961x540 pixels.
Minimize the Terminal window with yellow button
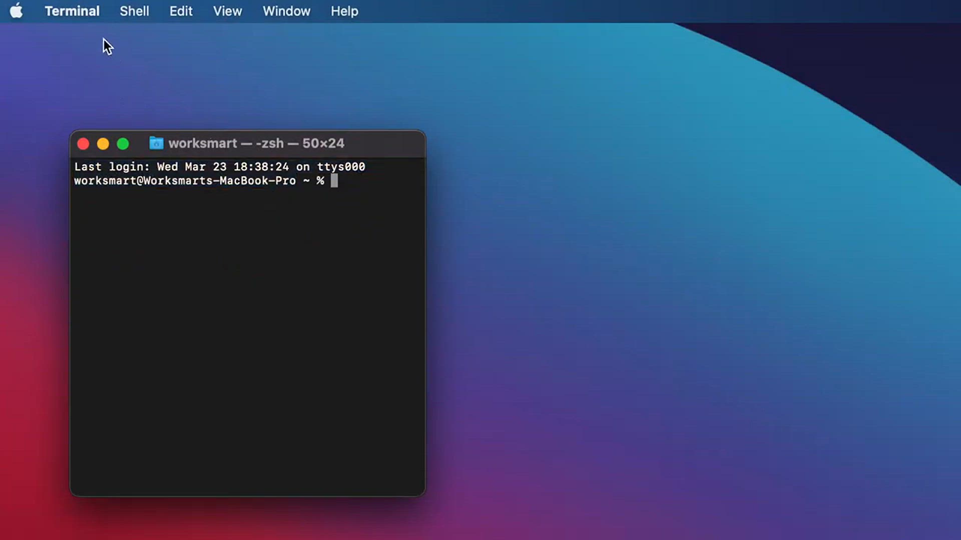pyautogui.click(x=103, y=144)
